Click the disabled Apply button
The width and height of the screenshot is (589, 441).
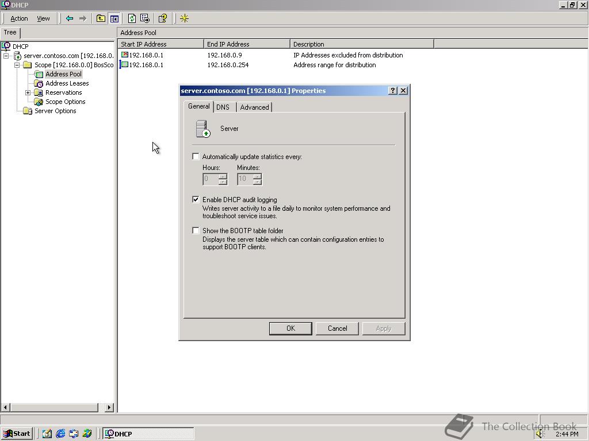384,328
